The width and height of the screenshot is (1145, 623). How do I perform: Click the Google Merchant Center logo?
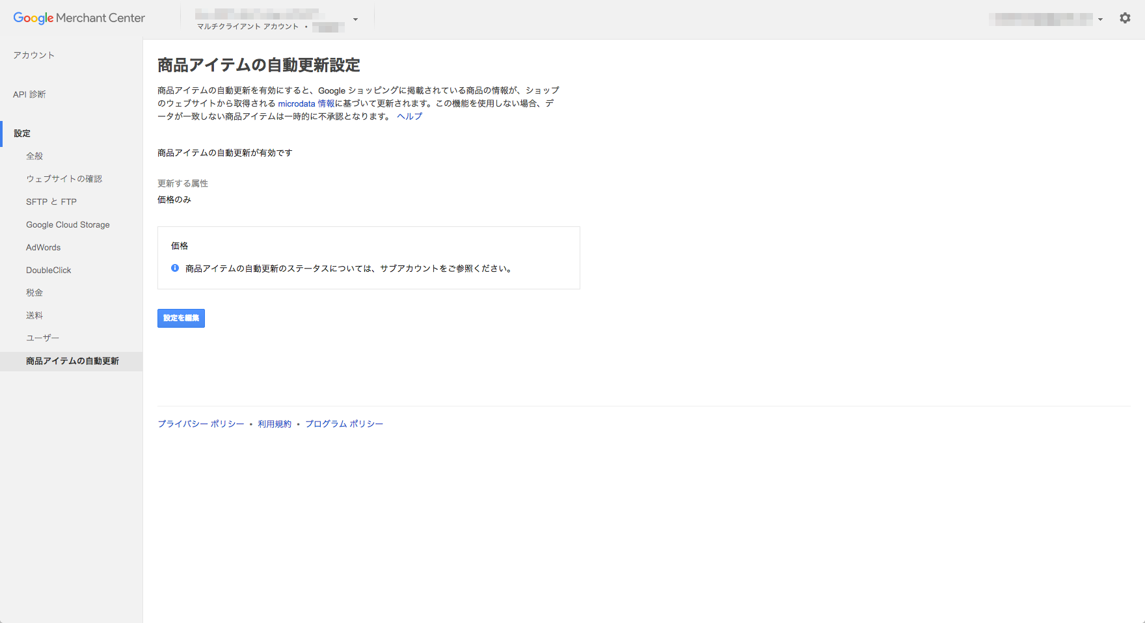(79, 18)
